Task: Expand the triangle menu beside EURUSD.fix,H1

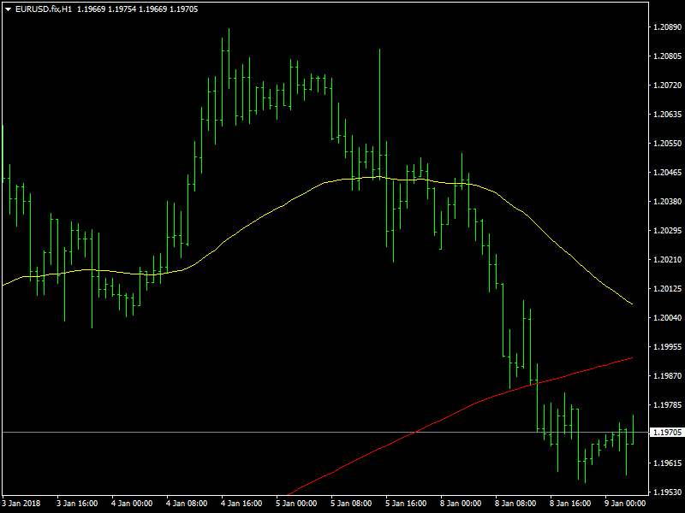Action: (x=9, y=9)
